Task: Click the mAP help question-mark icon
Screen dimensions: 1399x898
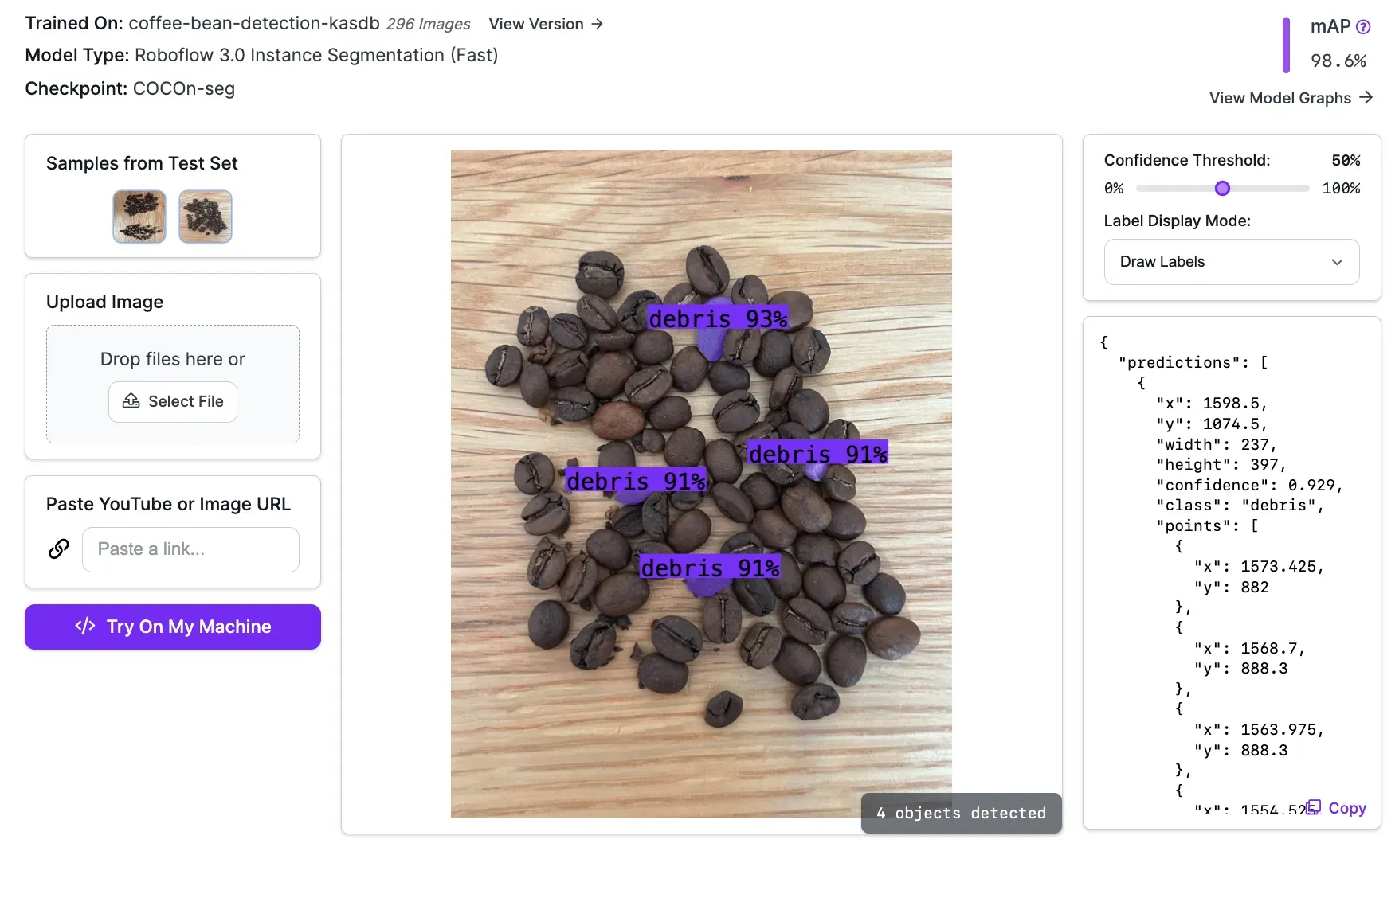Action: coord(1363,27)
